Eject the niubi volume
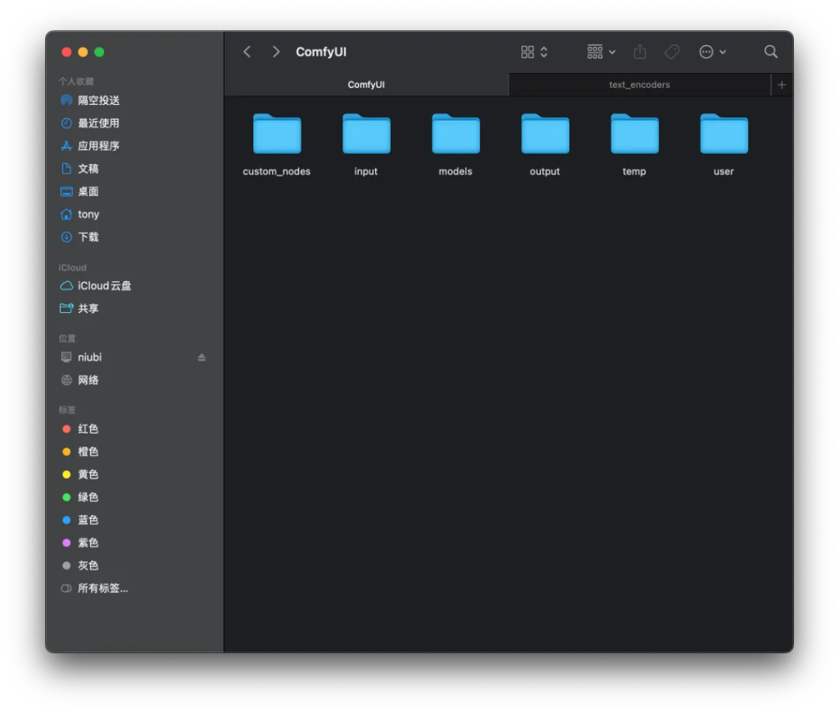Viewport: 839px width, 713px height. [202, 357]
